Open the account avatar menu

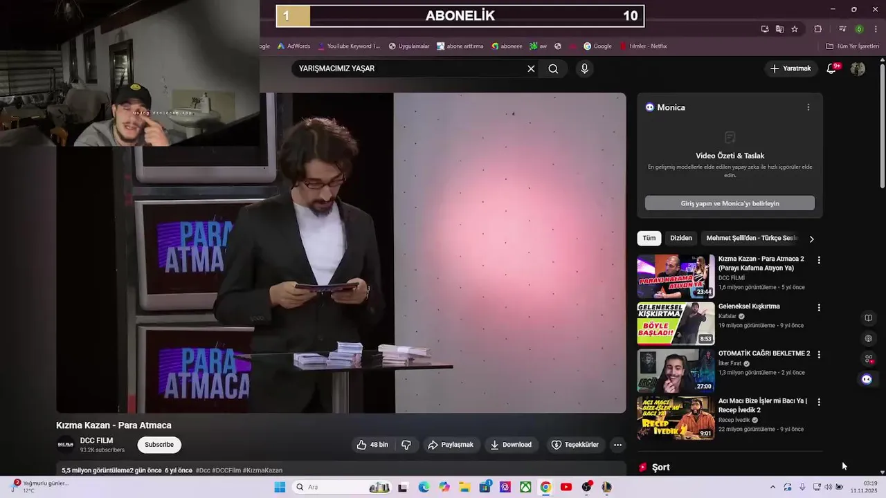pyautogui.click(x=858, y=68)
